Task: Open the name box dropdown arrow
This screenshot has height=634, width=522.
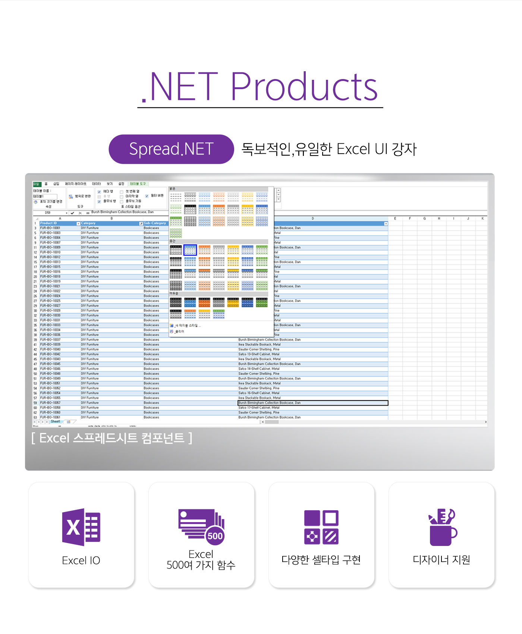Action: [x=67, y=213]
